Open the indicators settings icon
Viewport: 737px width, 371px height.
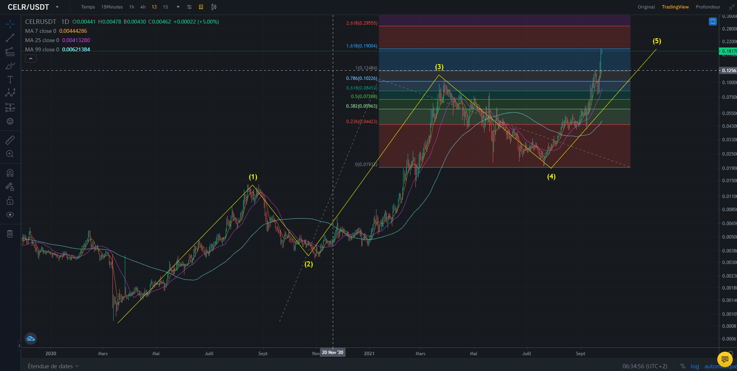coord(189,7)
